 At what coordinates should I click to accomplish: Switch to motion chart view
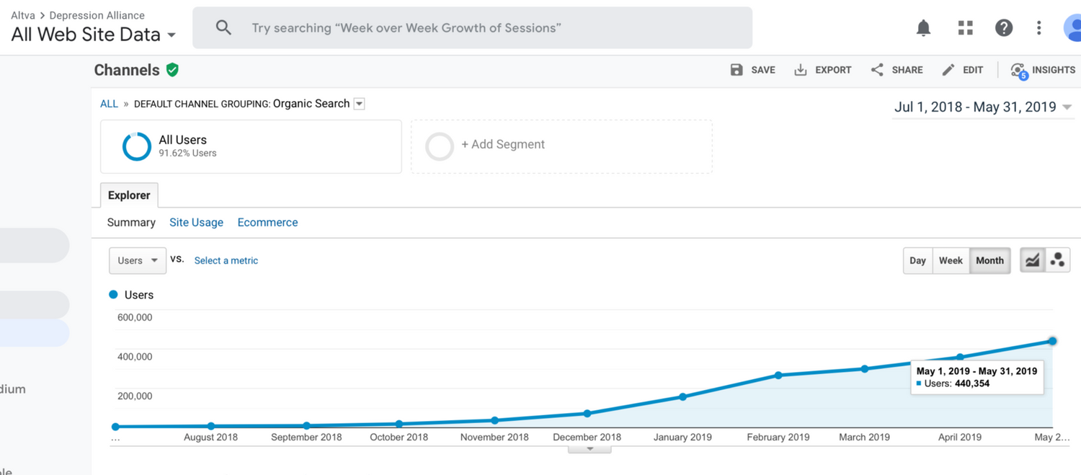point(1057,260)
